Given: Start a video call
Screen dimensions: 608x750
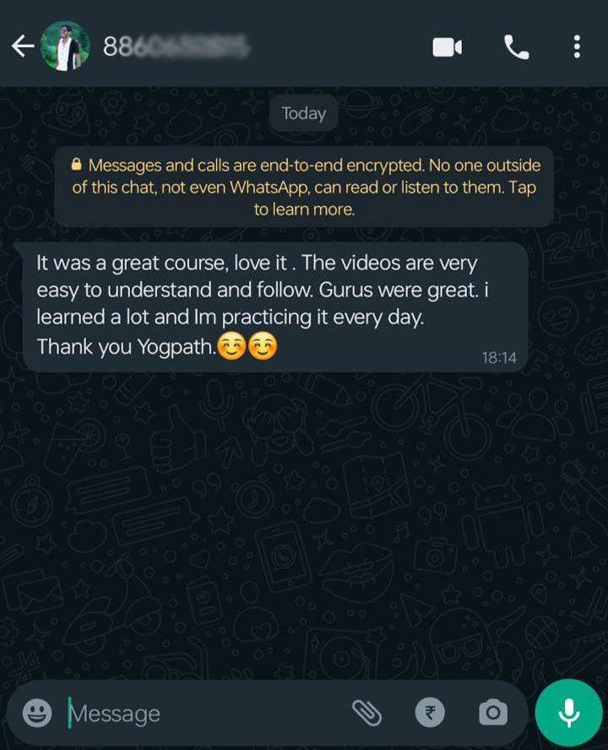Looking at the screenshot, I should pos(448,47).
